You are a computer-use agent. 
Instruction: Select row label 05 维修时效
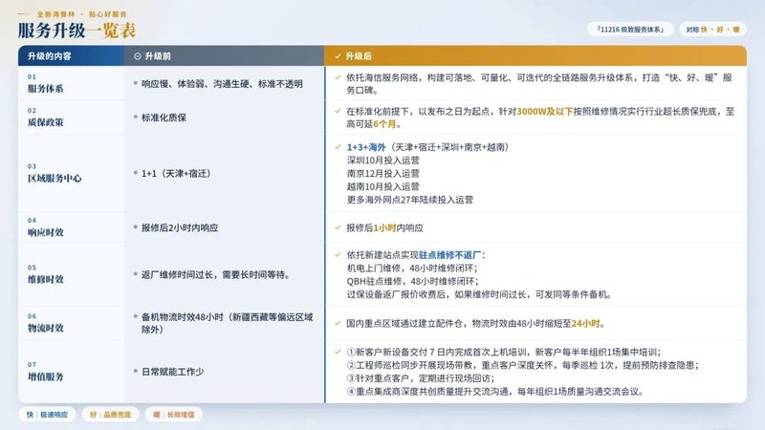pos(45,274)
